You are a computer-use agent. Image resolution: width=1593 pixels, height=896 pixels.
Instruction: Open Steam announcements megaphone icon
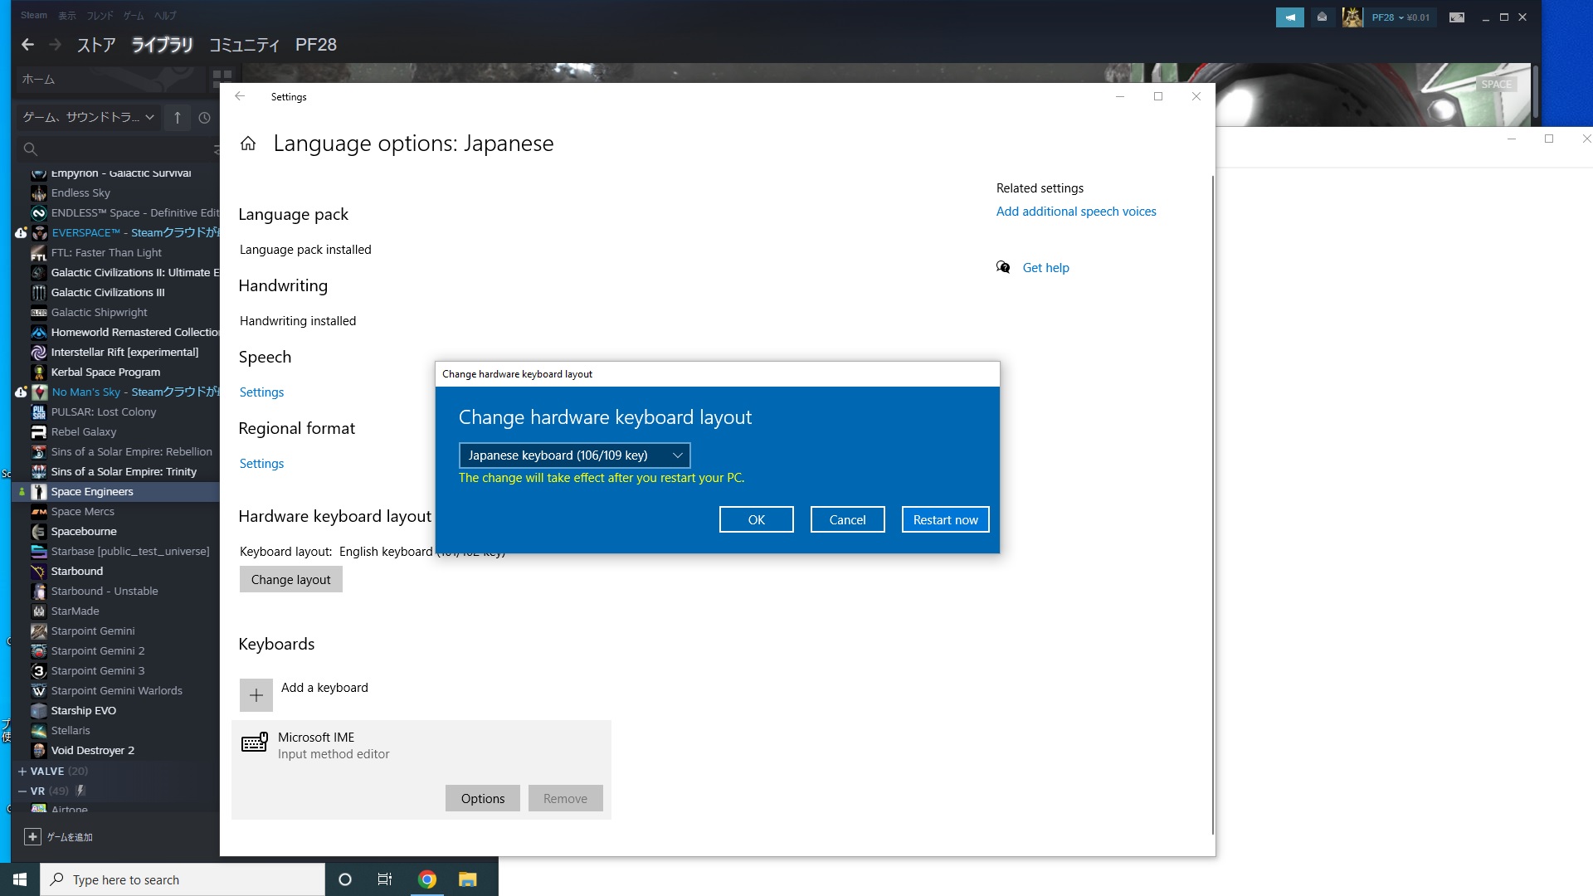pos(1289,17)
